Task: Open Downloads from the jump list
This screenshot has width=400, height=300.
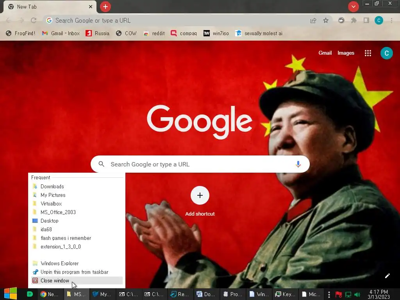Action: click(77, 186)
